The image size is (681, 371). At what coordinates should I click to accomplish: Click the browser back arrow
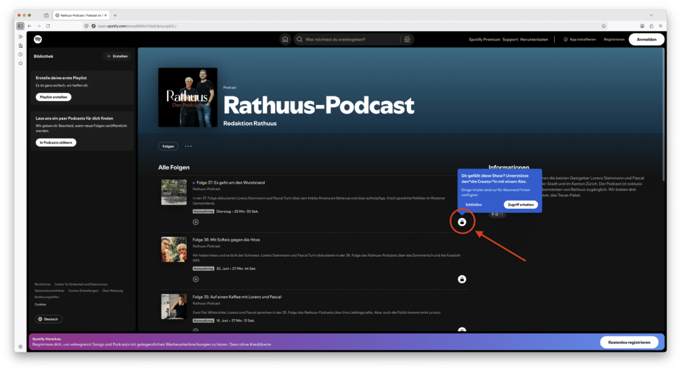point(29,26)
